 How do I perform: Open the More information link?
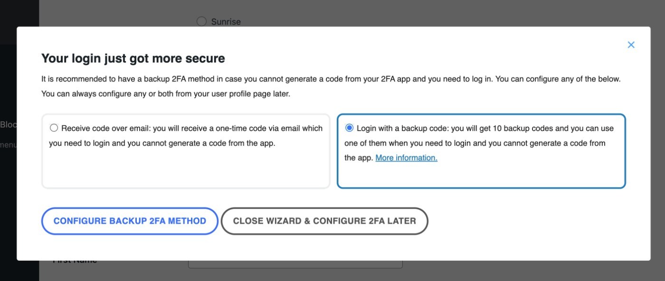tap(406, 158)
